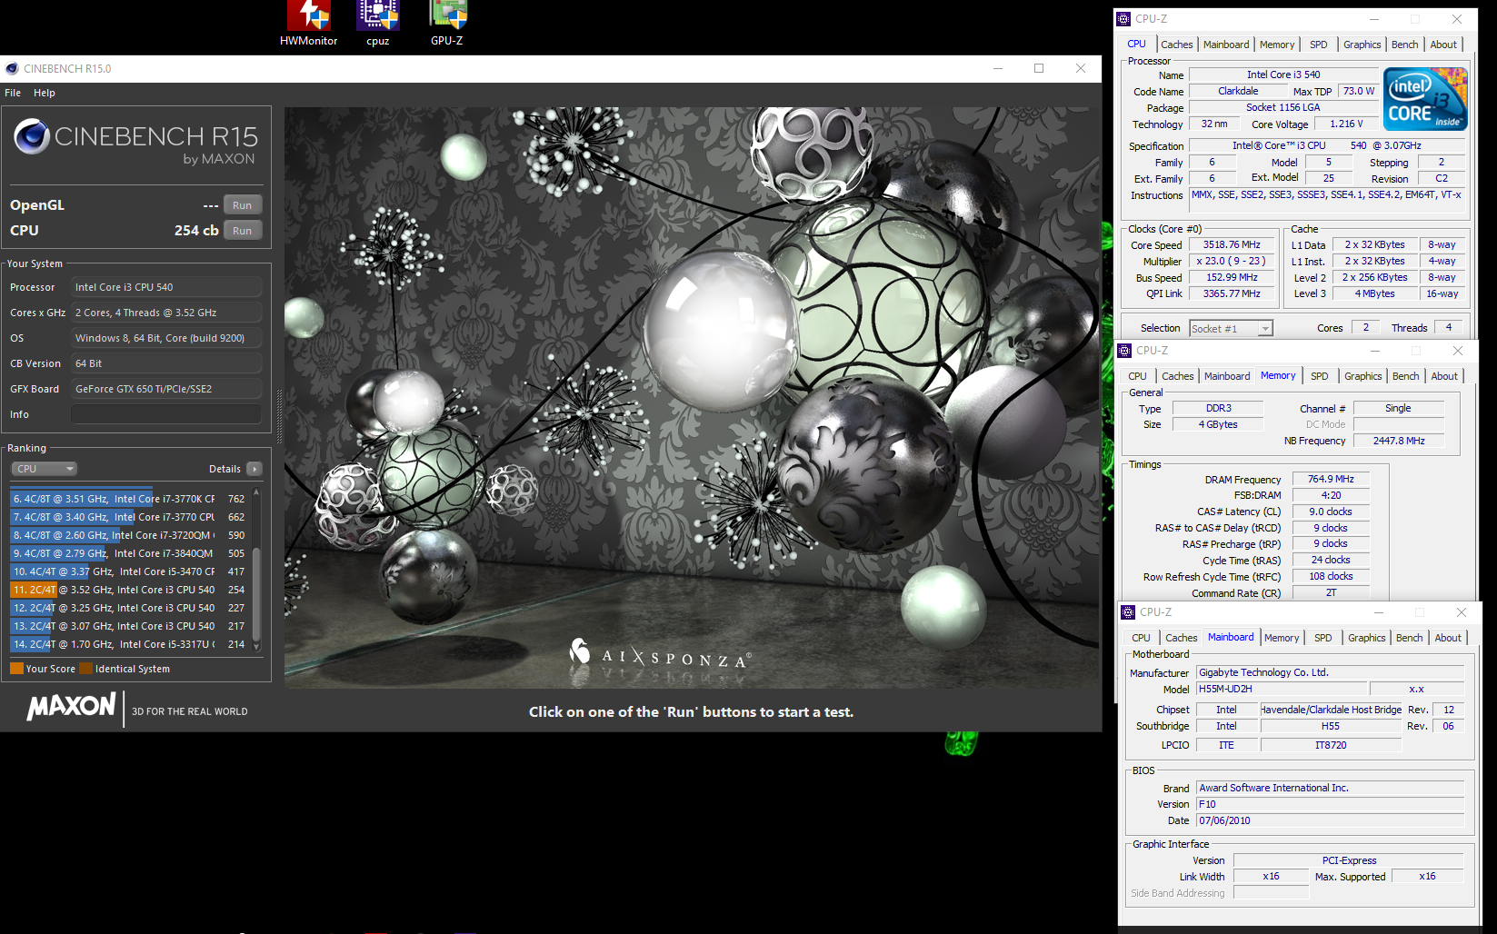Open About tab in bottom CPU-Z window

(x=1448, y=638)
